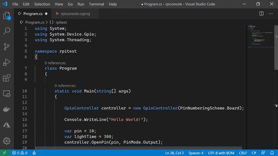Open the View menu
Screen dimensions: 278x156
(x=59, y=4)
